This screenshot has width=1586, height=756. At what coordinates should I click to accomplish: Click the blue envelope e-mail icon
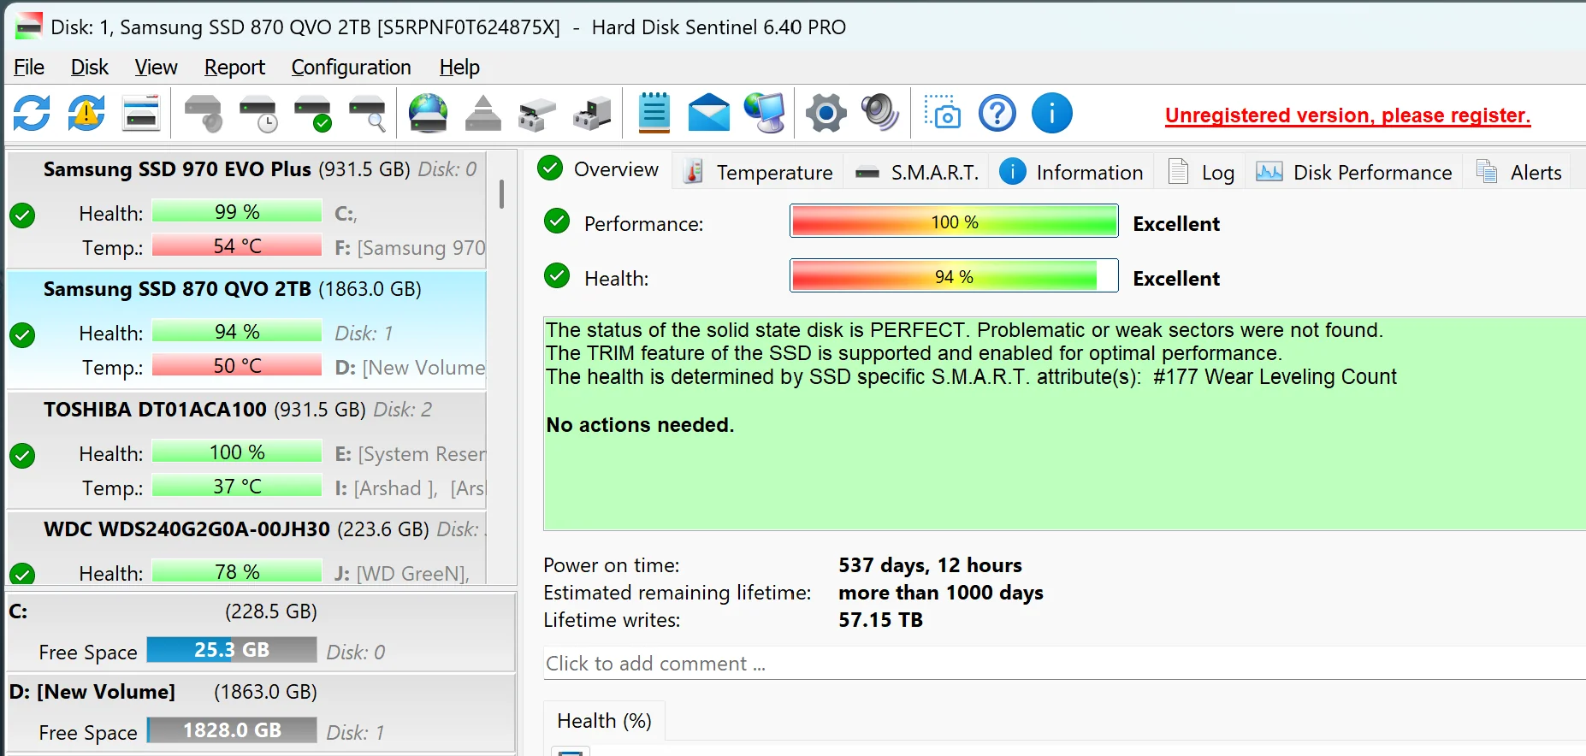(x=709, y=113)
